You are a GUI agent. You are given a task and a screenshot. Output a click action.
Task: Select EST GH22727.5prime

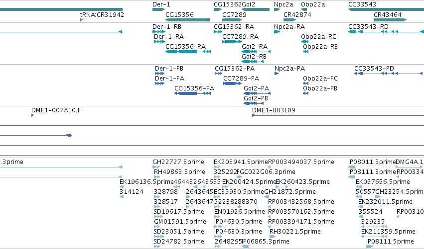coord(178,162)
